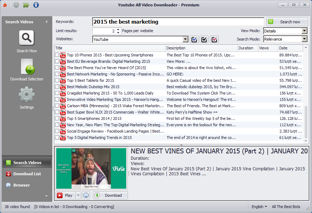Click the Limit results number field
Screen dimensions: 312x213
click(x=104, y=31)
